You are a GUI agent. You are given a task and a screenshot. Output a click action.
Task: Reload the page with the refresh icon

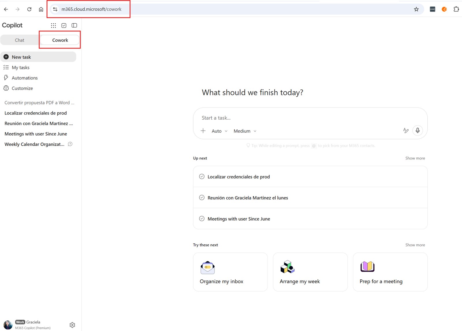pyautogui.click(x=29, y=9)
